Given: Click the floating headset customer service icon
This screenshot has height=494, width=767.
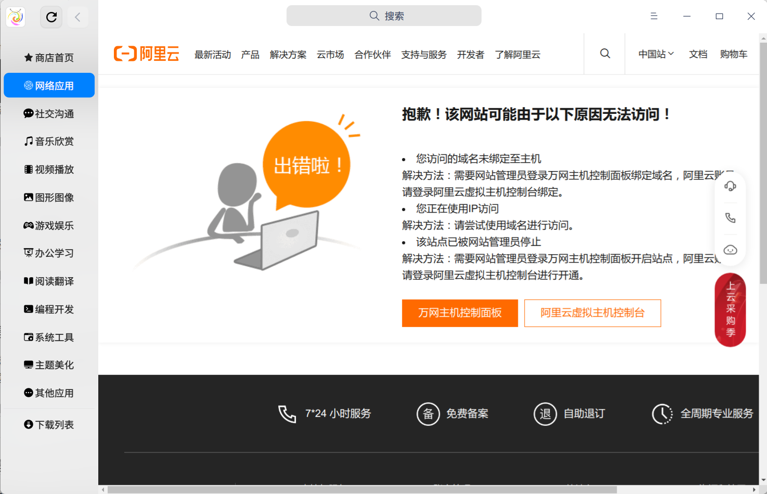Looking at the screenshot, I should [x=730, y=186].
